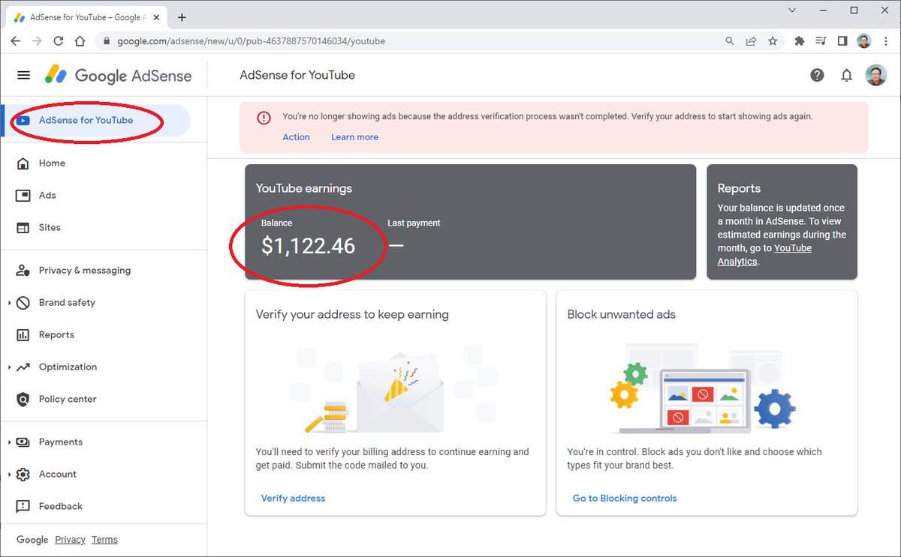Click the red alert warning icon
Screen dimensions: 901x557
[264, 118]
